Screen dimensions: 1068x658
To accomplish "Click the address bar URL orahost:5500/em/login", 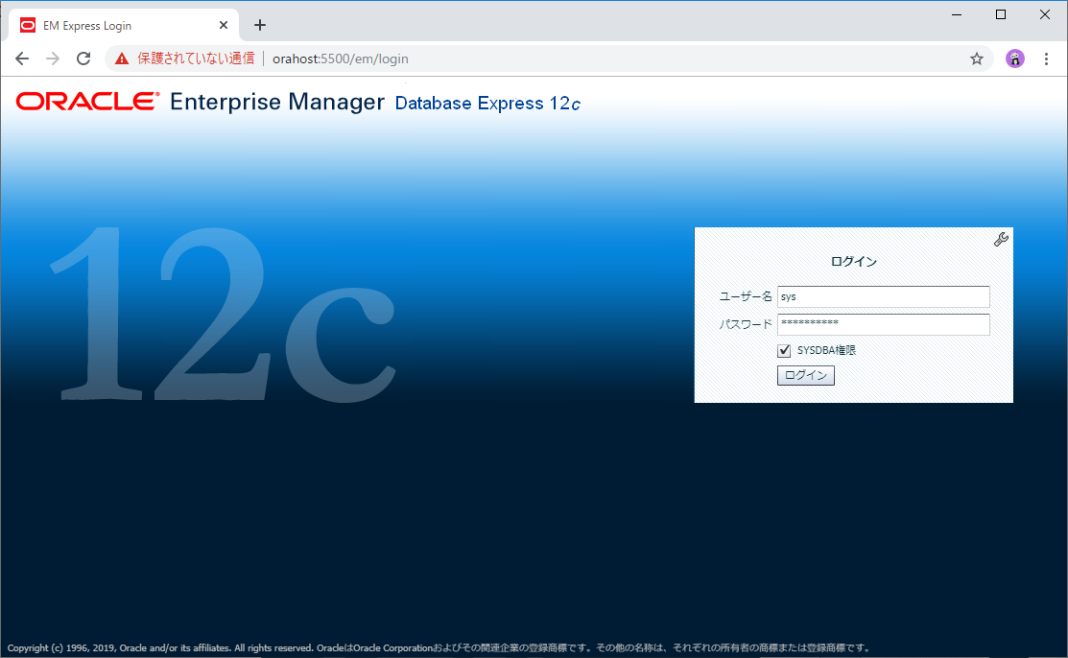I will pyautogui.click(x=341, y=59).
